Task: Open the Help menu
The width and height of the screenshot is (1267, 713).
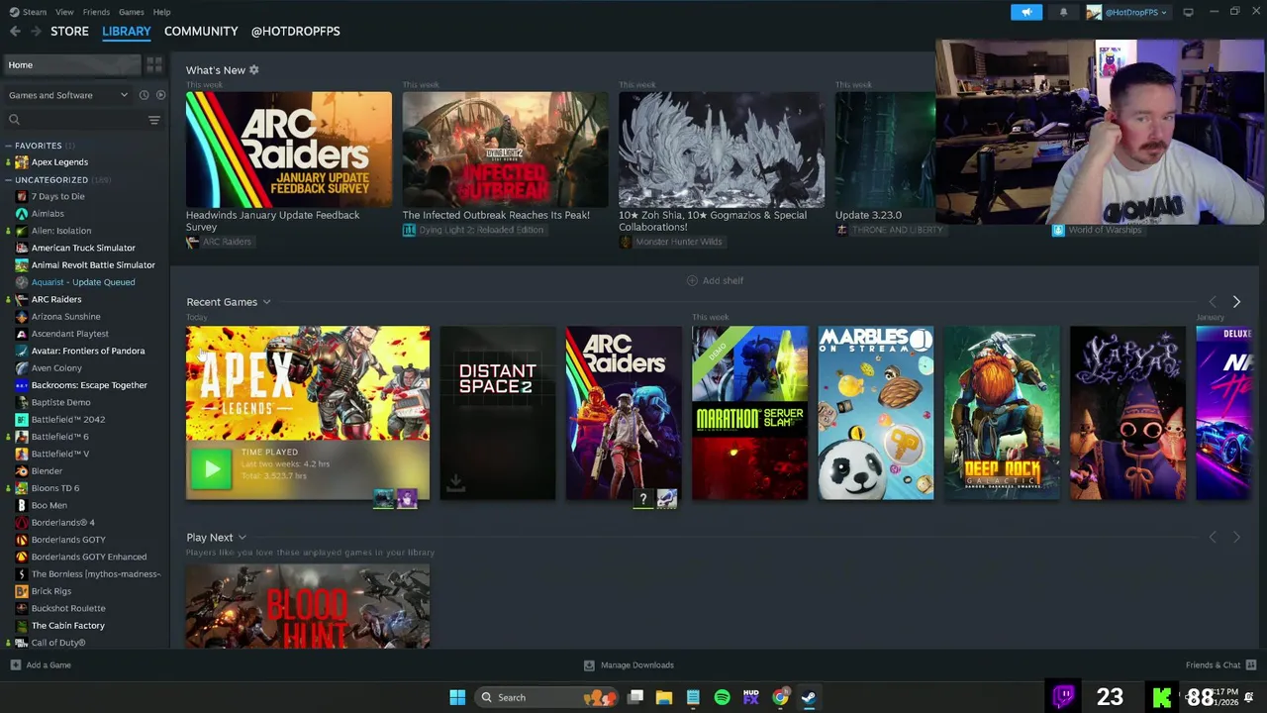Action: 161,12
